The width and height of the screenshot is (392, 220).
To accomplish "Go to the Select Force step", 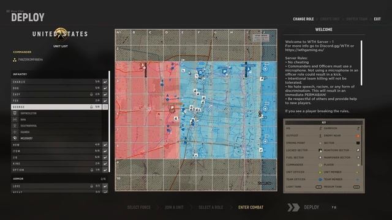I will 139,207.
